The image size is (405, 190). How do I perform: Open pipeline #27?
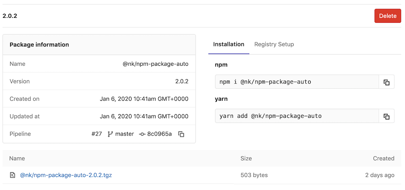click(x=97, y=134)
